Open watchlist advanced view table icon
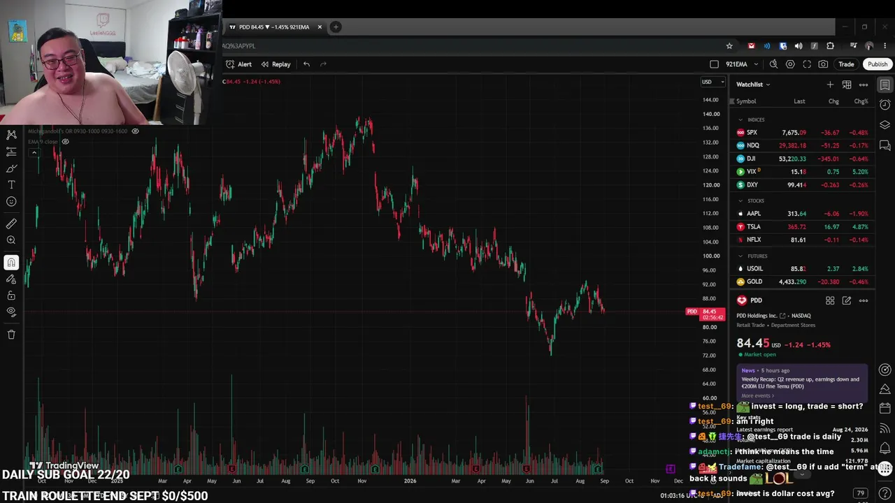The image size is (895, 503). click(847, 85)
